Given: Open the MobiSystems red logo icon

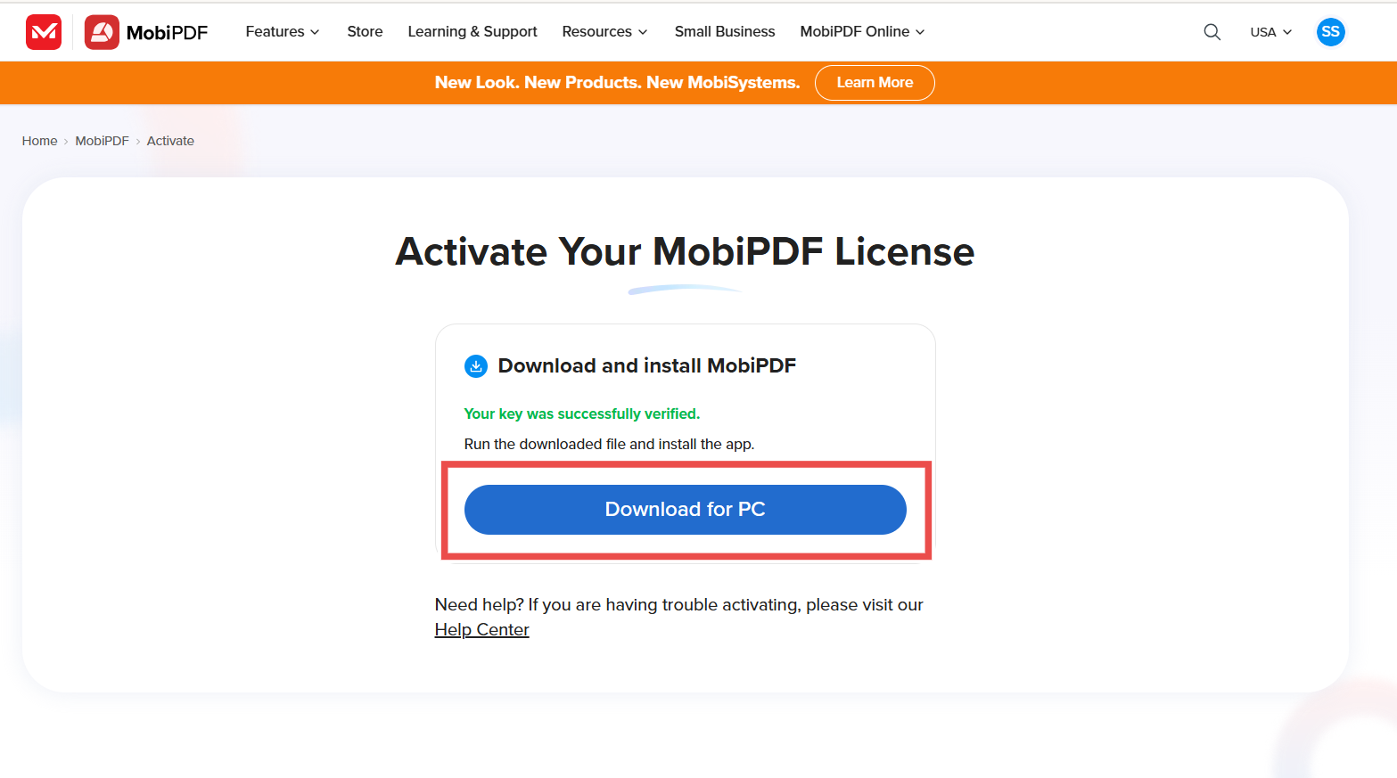Looking at the screenshot, I should coord(44,32).
